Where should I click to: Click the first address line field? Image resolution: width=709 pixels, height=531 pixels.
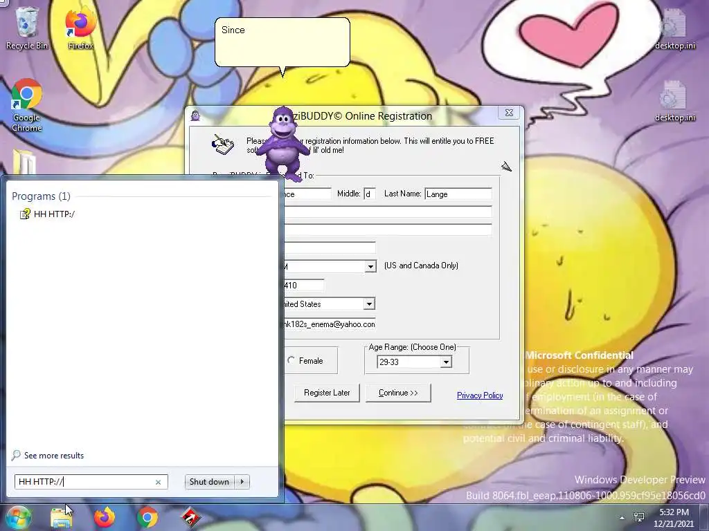[x=388, y=212]
